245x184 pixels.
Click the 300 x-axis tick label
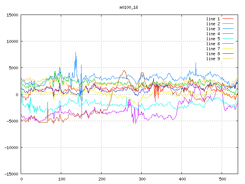click(x=142, y=179)
